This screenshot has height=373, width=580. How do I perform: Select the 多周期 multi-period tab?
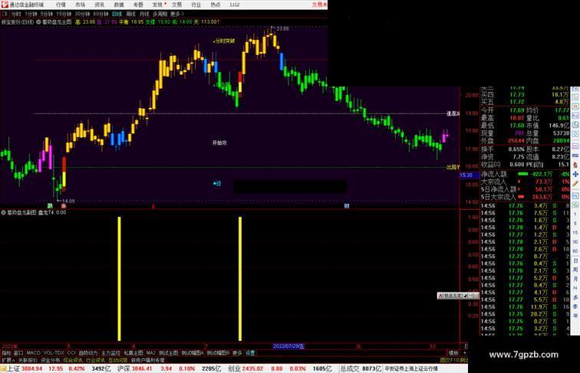click(160, 14)
